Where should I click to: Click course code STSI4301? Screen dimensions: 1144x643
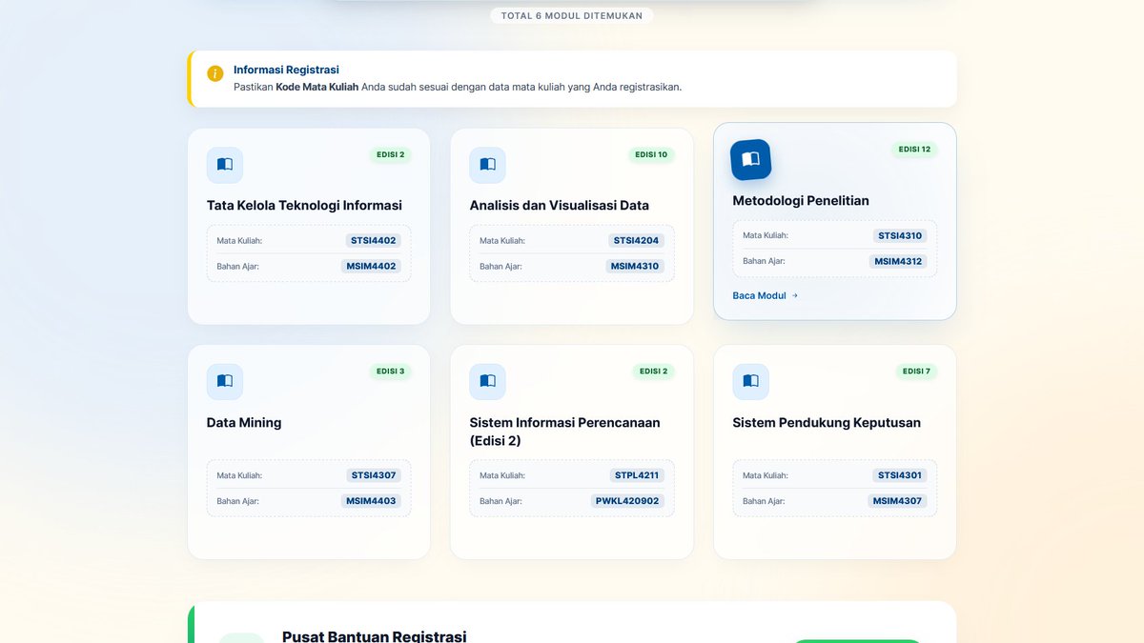[900, 475]
